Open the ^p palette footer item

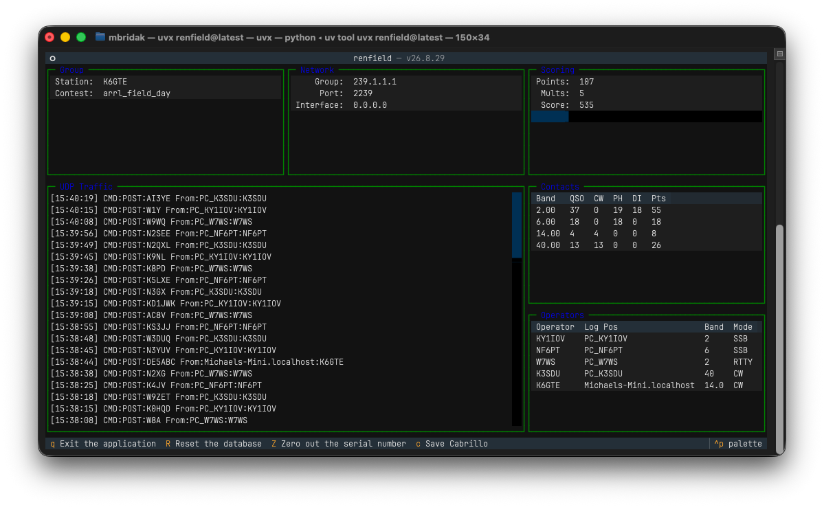coord(738,443)
